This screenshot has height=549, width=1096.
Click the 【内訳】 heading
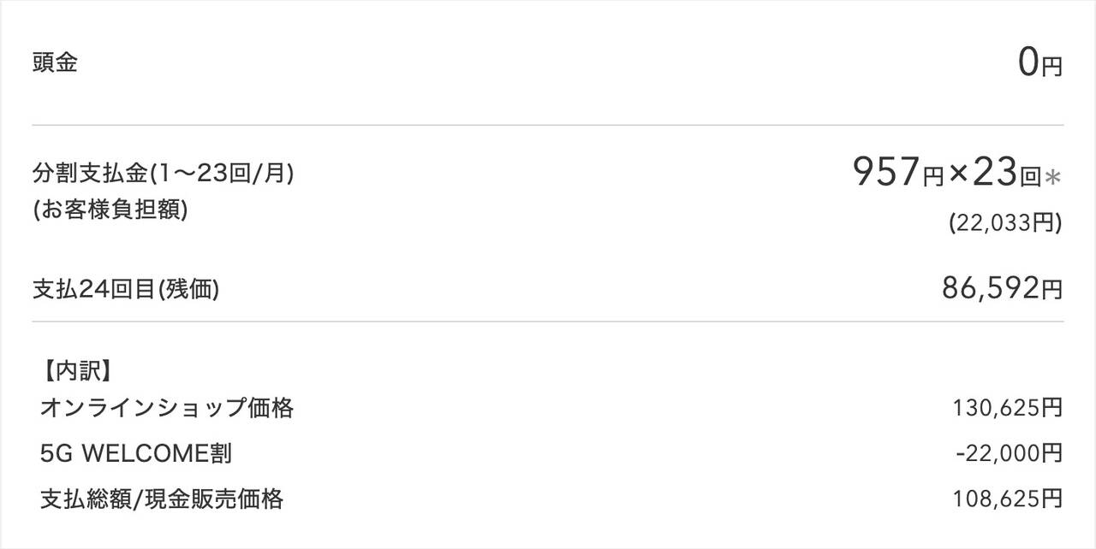pos(75,371)
